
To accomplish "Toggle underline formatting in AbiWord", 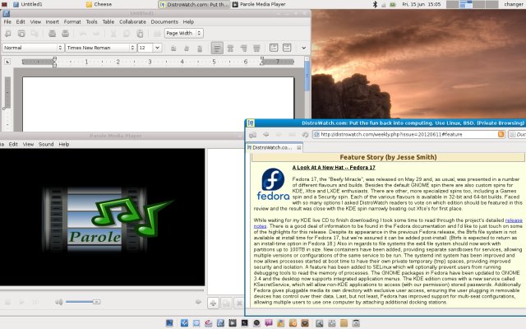I will tap(200, 48).
